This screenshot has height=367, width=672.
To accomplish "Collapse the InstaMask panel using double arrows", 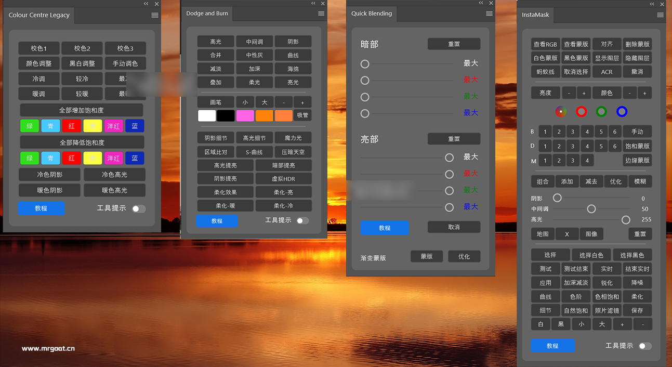I will click(652, 4).
